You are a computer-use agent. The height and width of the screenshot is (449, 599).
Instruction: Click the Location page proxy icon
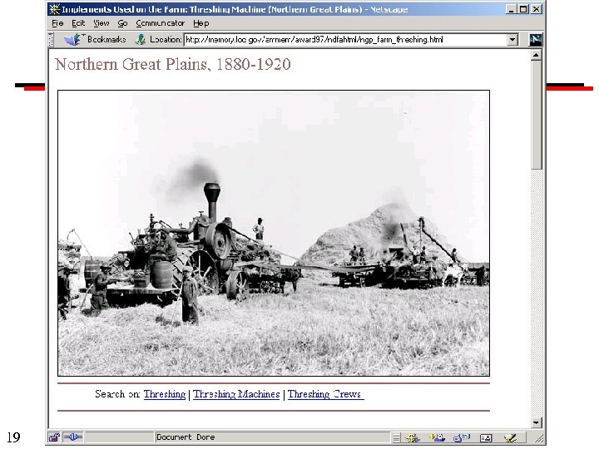pyautogui.click(x=141, y=39)
